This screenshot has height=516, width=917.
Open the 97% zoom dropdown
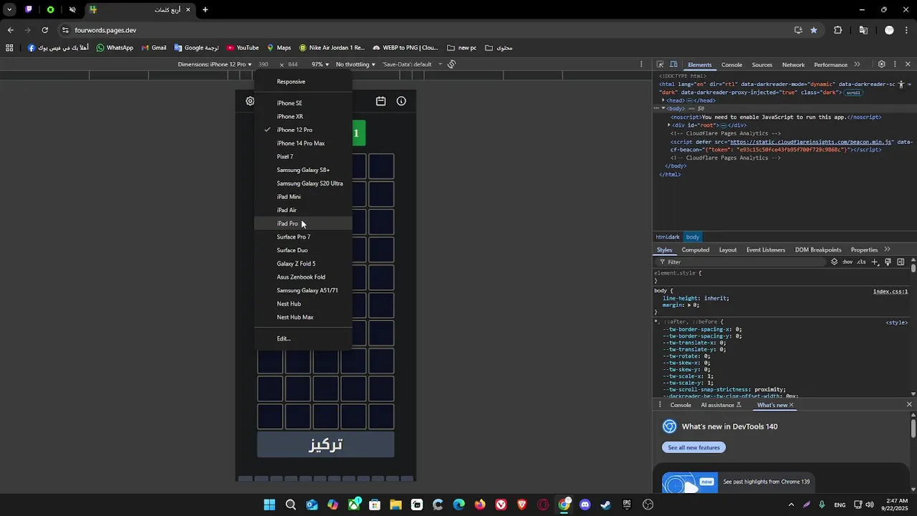click(x=320, y=64)
